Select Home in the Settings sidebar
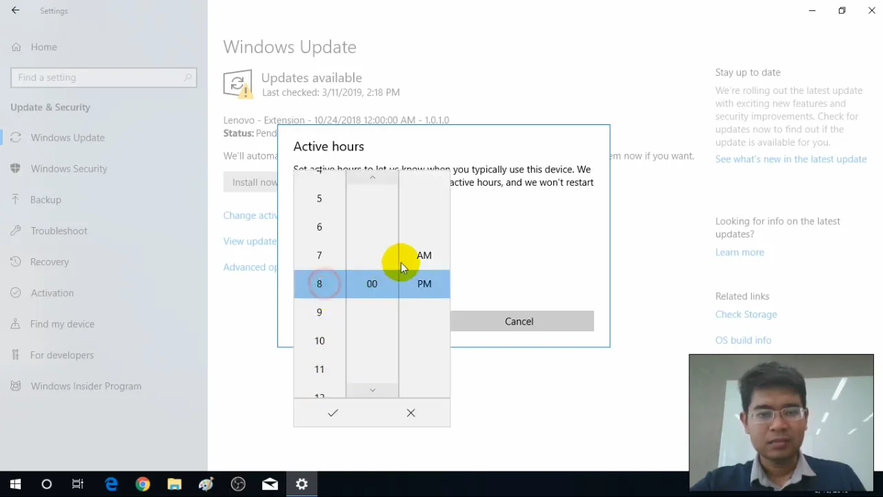 tap(43, 47)
